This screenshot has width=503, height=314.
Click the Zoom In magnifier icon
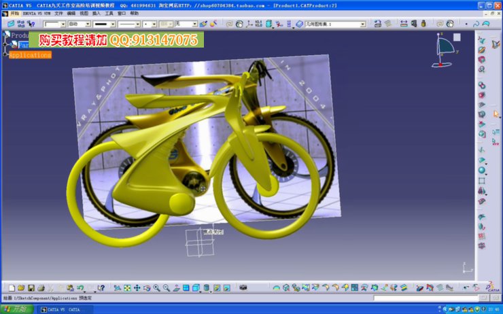pyautogui.click(x=156, y=288)
